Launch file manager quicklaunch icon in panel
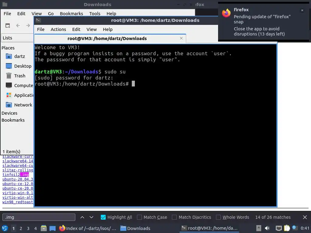This screenshot has height=233, width=311. click(44, 228)
